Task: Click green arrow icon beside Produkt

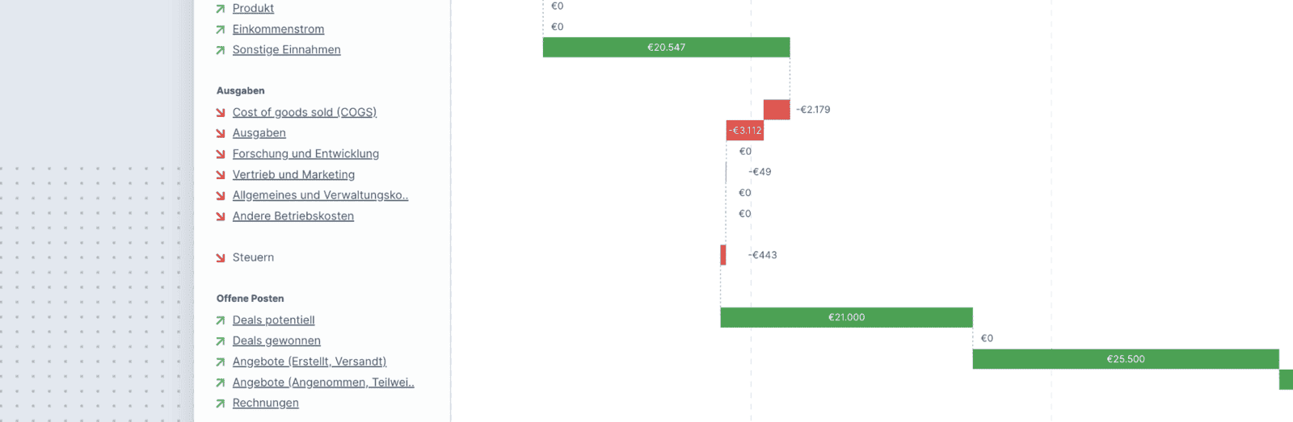Action: (x=220, y=9)
